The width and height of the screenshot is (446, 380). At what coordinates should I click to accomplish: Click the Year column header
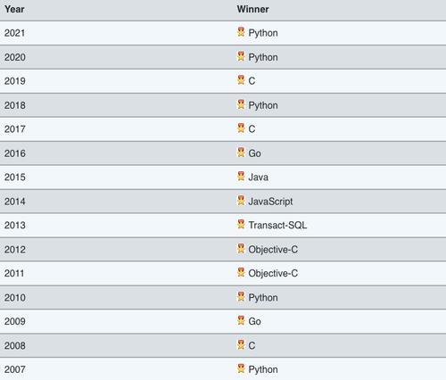coord(14,9)
